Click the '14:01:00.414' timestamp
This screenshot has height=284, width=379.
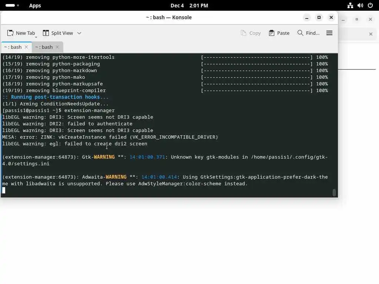point(159,177)
